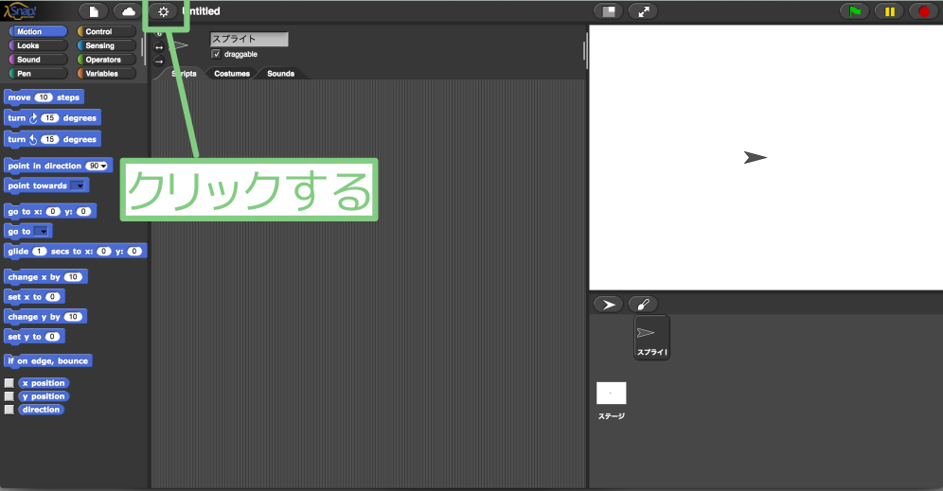Open the cloud menu icon
943x491 pixels.
pyautogui.click(x=129, y=11)
